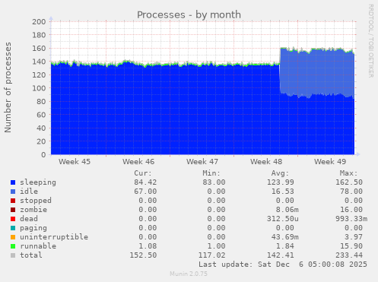Image resolution: width=378 pixels, height=282 pixels.
Task: Click zombie max value 16.00
Action: [351, 210]
